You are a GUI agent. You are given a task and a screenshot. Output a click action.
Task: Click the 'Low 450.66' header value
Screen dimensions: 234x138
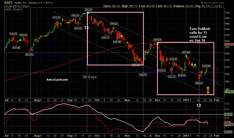pos(147,6)
